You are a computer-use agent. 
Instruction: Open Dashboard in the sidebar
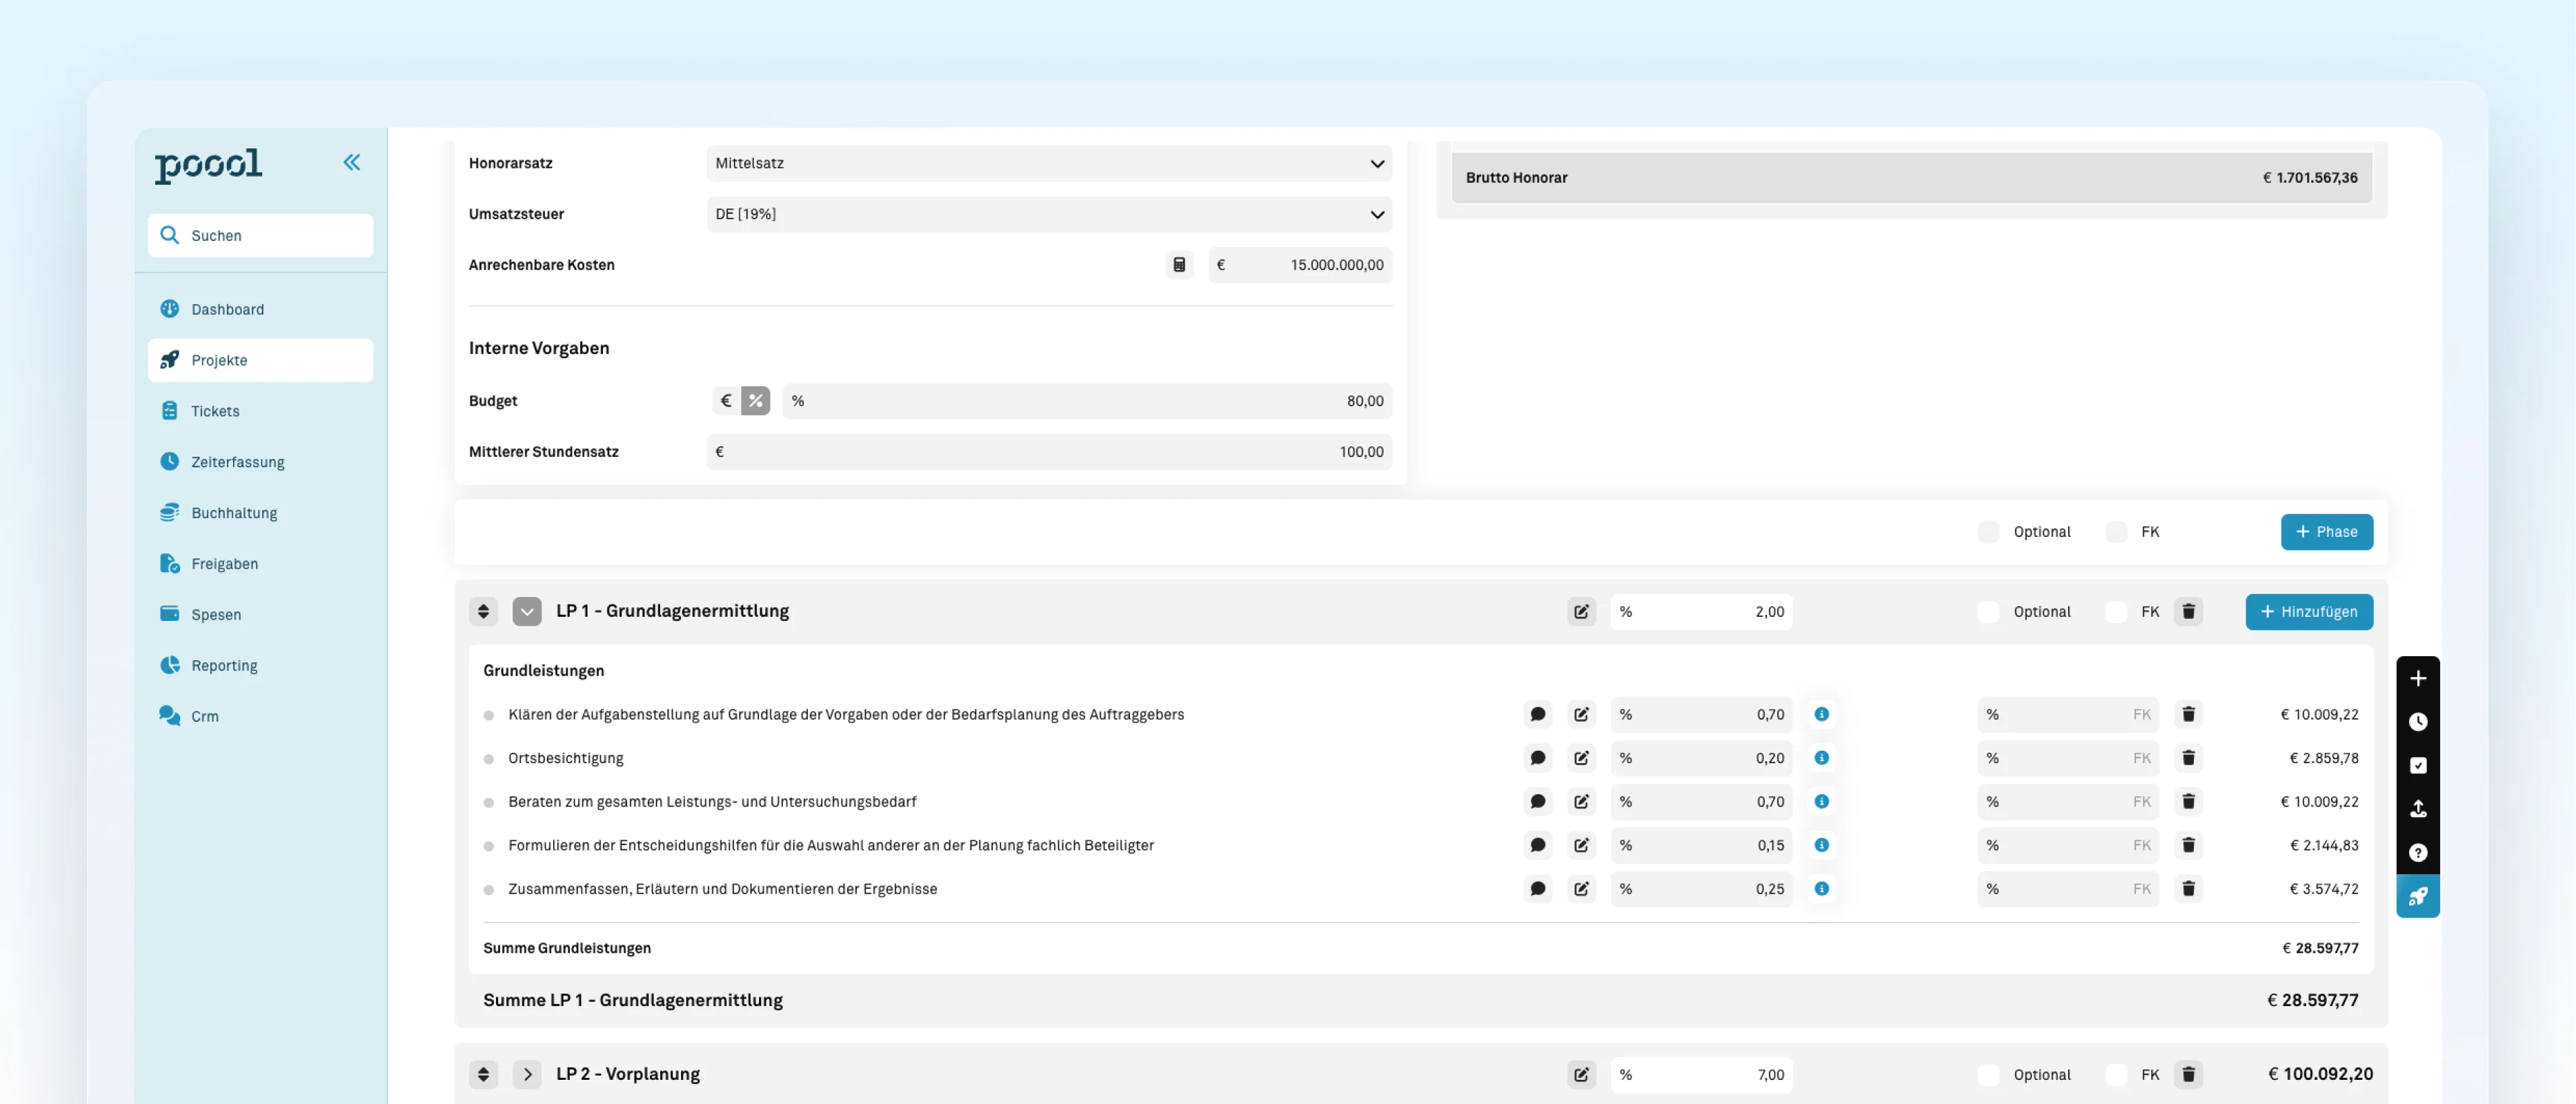260,309
